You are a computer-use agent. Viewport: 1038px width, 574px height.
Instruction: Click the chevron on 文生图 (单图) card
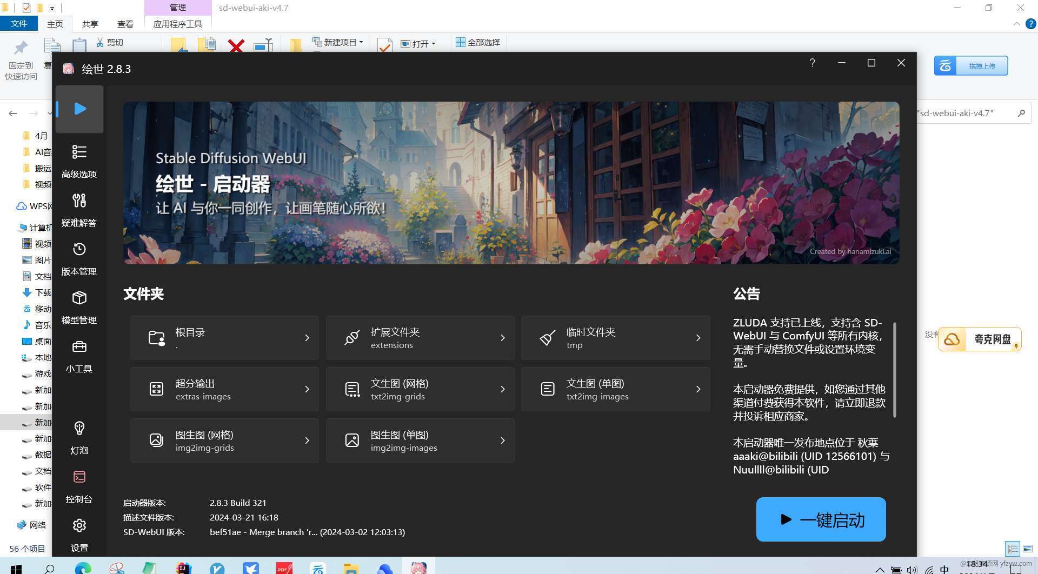698,389
